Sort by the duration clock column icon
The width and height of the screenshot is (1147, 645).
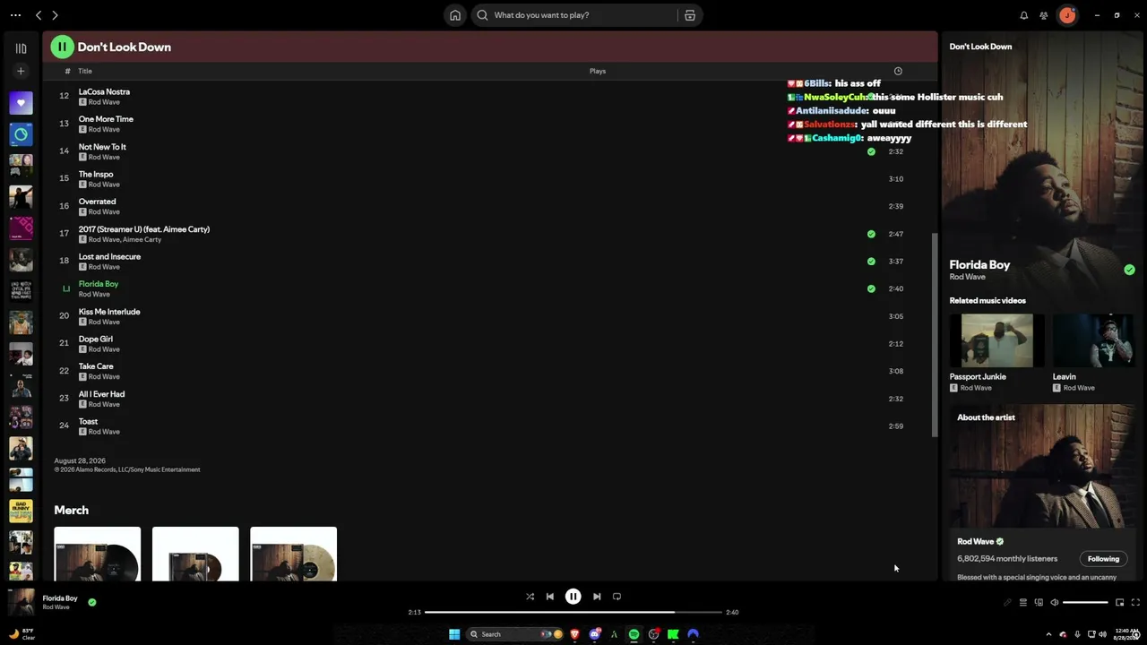coord(898,71)
